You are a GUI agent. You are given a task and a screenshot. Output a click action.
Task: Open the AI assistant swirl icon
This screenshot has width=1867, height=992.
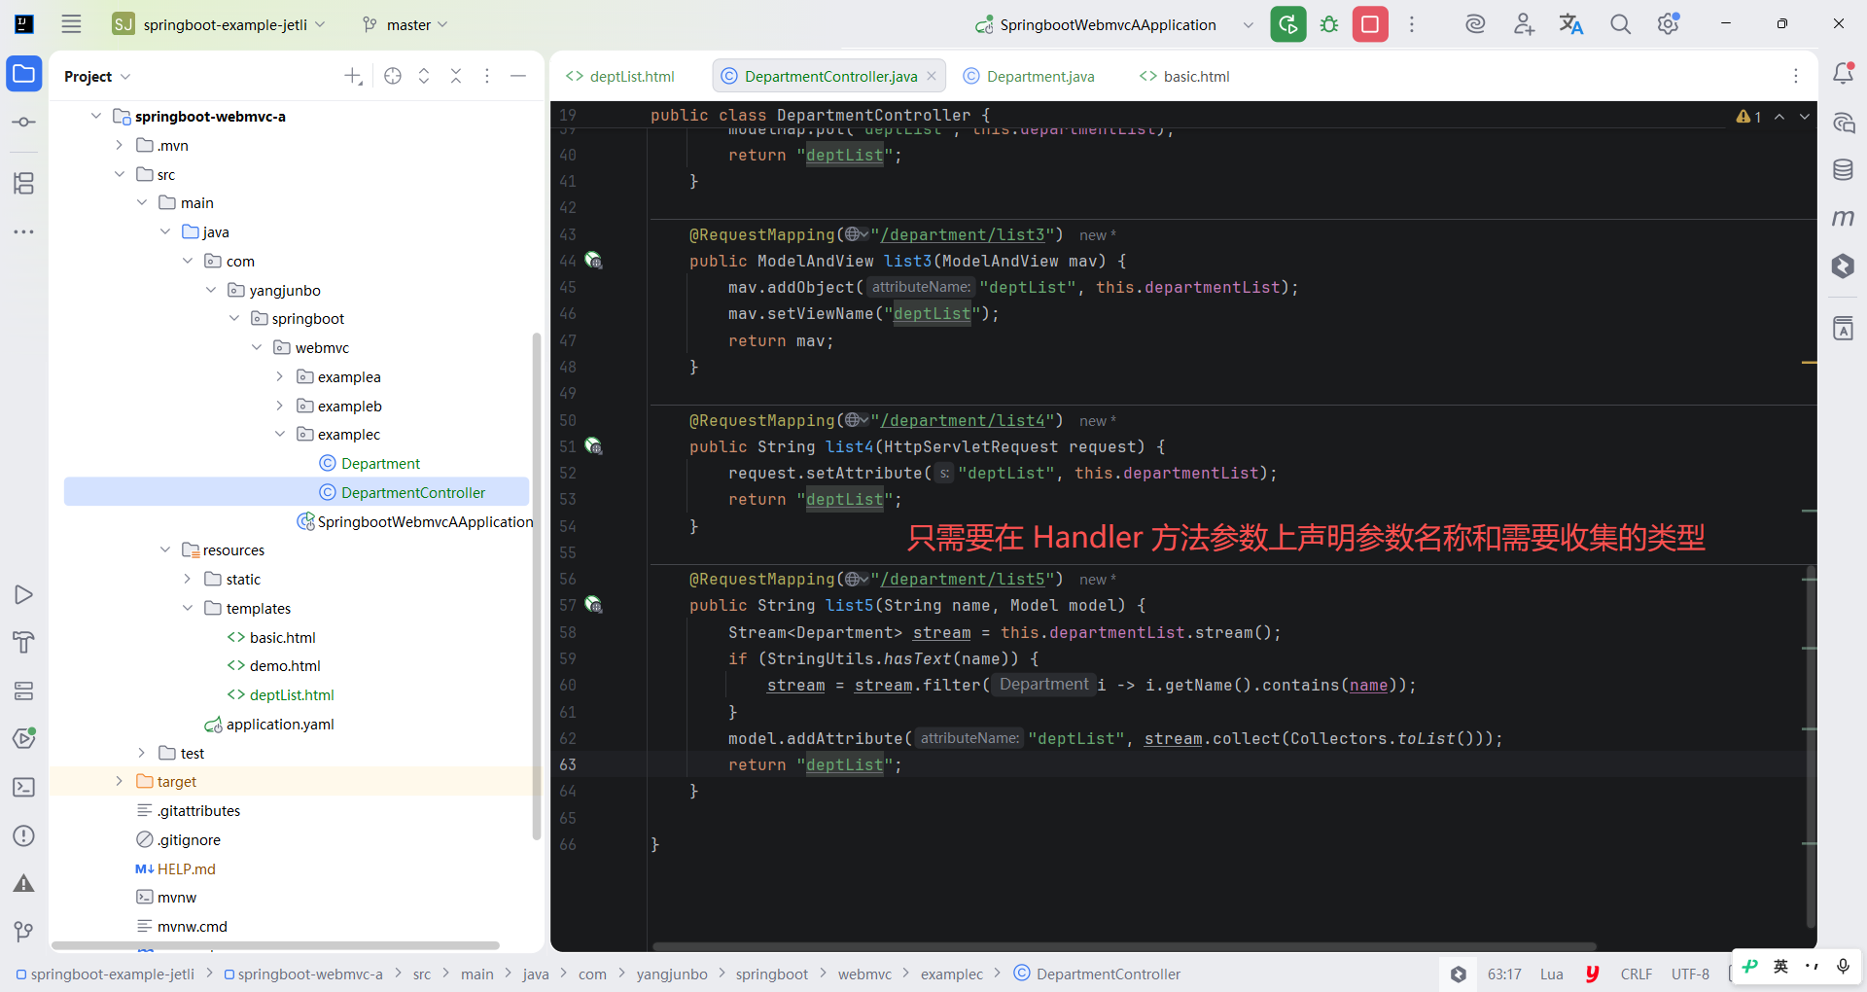tap(1475, 24)
